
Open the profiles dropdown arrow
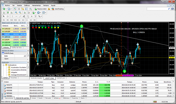click(x=11, y=9)
